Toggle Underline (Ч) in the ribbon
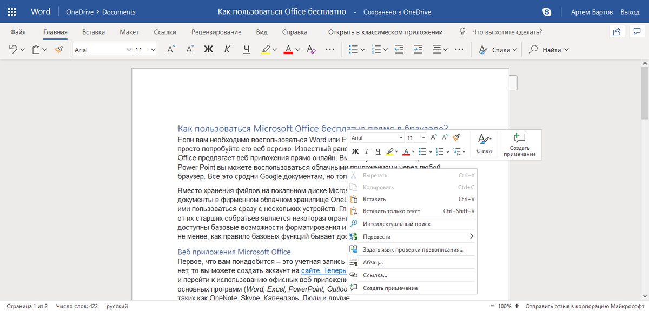Image resolution: width=649 pixels, height=311 pixels. 247,49
